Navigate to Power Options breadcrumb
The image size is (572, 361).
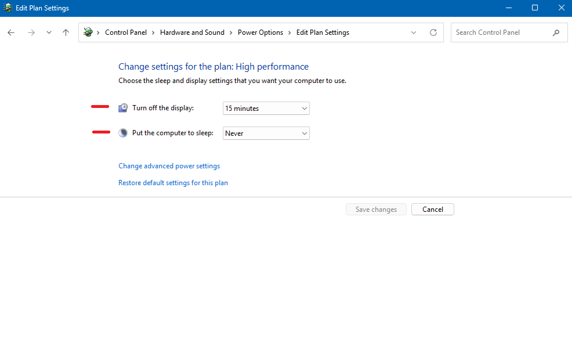point(260,33)
